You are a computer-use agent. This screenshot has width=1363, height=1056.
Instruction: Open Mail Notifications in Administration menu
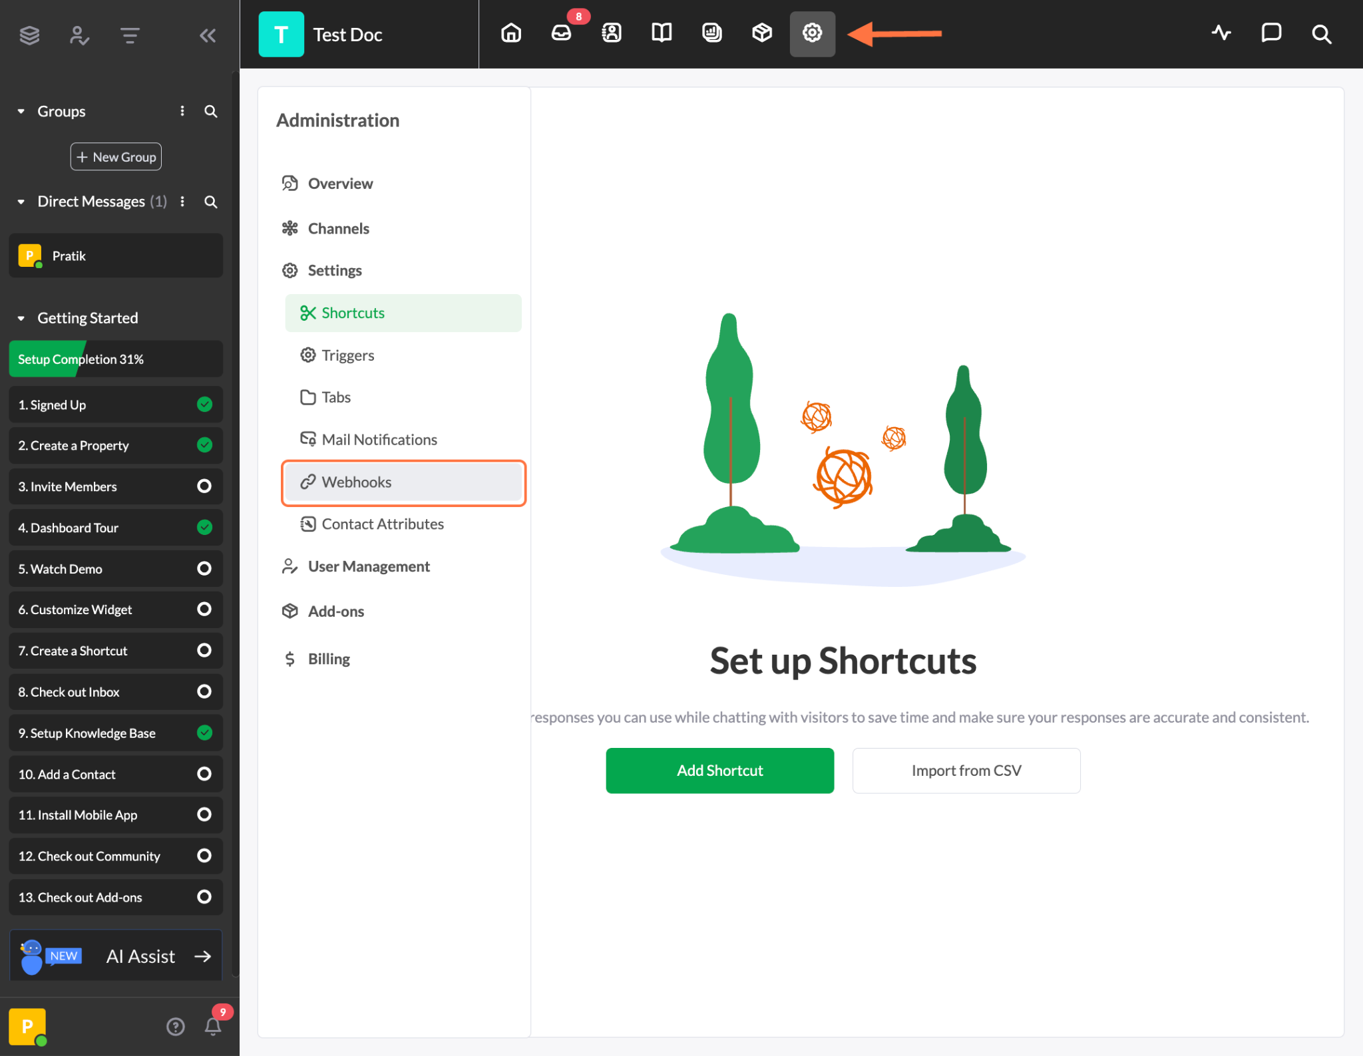pos(379,439)
